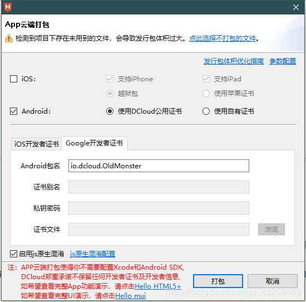The height and width of the screenshot is (302, 306).
Task: Enable the iOS checkbox
Action: point(14,79)
